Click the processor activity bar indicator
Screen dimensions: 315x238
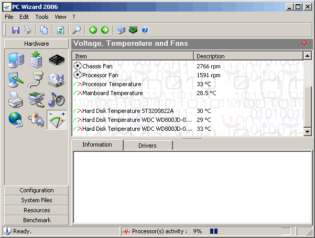tap(214, 231)
